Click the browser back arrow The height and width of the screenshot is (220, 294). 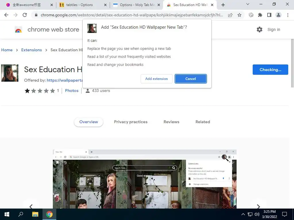point(6,15)
